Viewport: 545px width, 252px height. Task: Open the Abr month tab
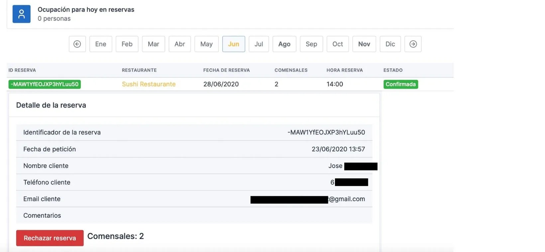click(x=180, y=44)
